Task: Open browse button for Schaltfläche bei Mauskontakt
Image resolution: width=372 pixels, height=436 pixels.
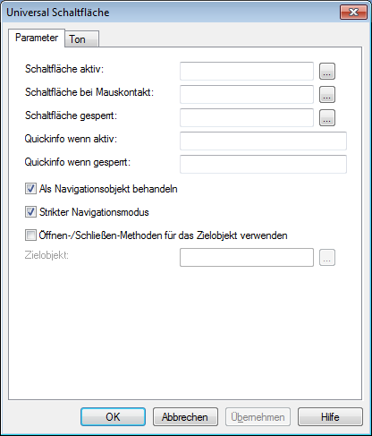Action: pos(327,94)
